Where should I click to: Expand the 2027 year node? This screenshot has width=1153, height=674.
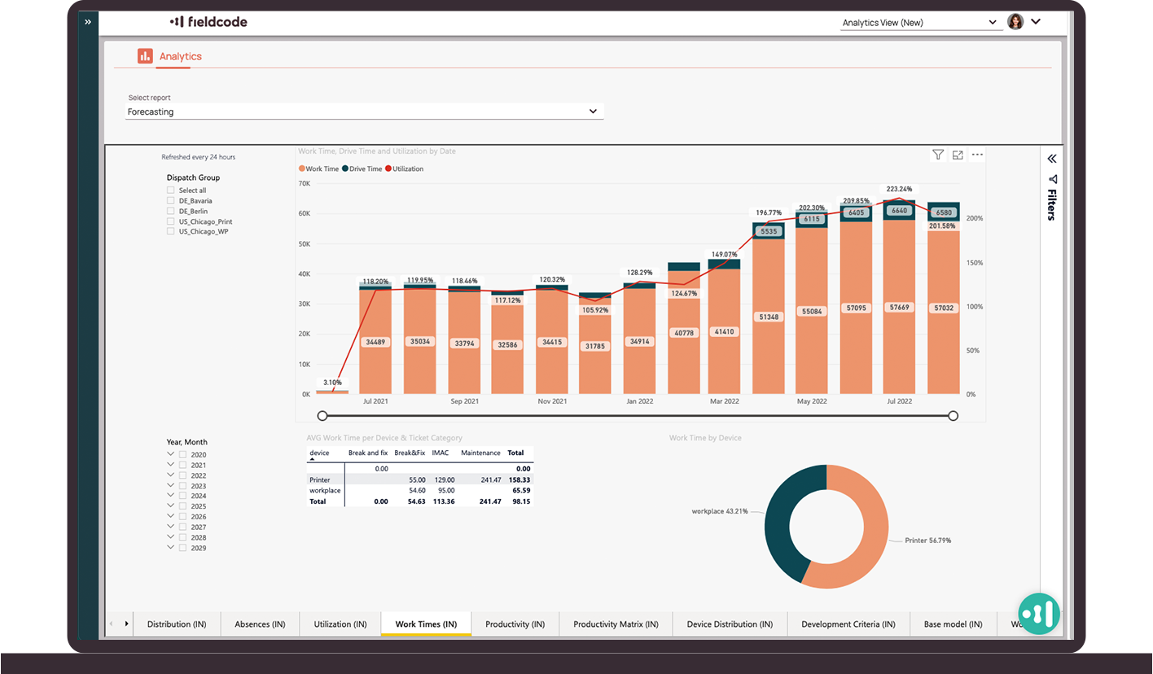point(171,527)
